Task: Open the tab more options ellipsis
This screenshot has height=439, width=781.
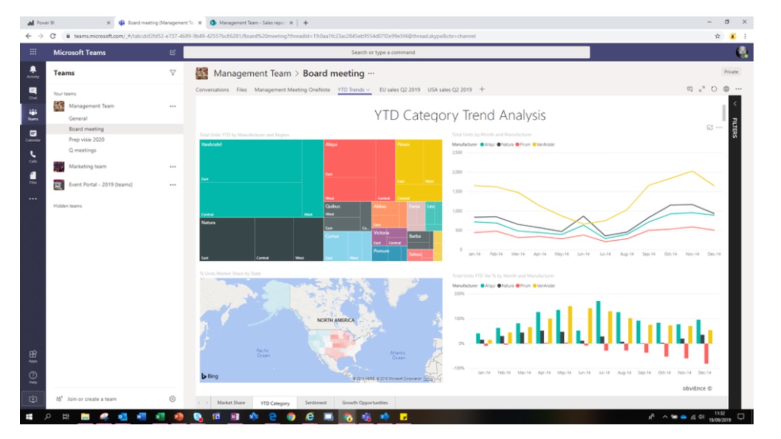Action: (738, 89)
